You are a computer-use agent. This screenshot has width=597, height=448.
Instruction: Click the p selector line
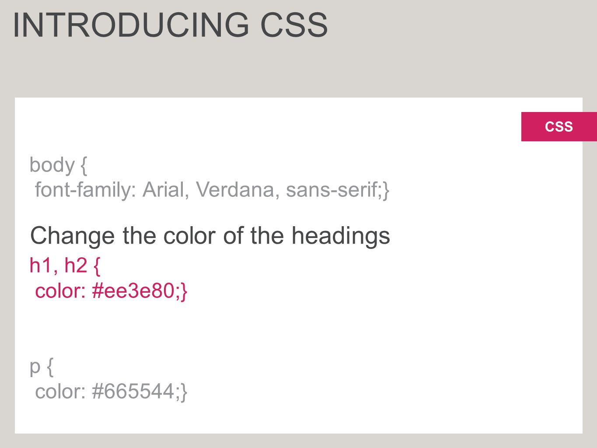coord(42,366)
